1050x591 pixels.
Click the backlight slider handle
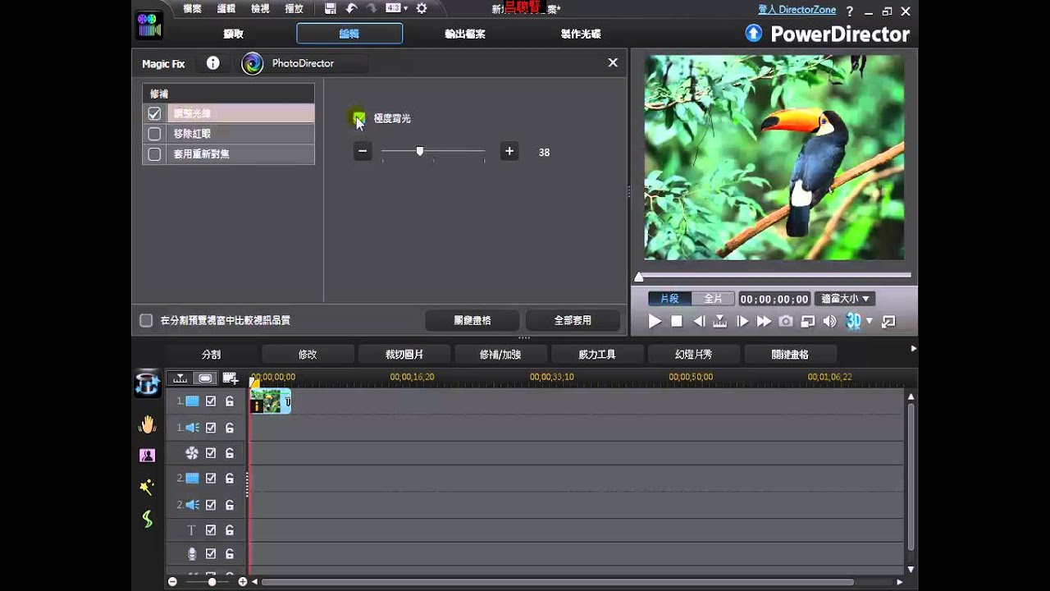420,151
